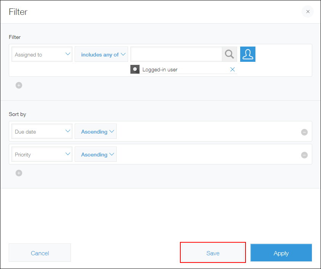Open the user selection picker icon
The width and height of the screenshot is (321, 269).
(247, 54)
